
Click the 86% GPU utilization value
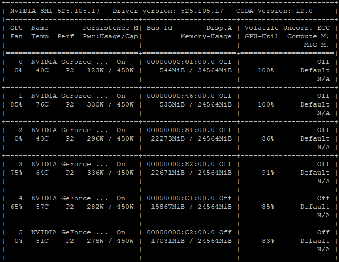point(268,138)
